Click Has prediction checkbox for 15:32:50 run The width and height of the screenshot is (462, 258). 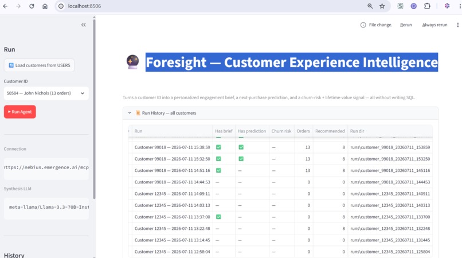pos(241,159)
